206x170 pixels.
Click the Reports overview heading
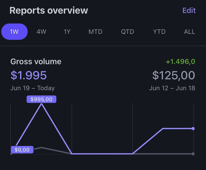(x=49, y=10)
